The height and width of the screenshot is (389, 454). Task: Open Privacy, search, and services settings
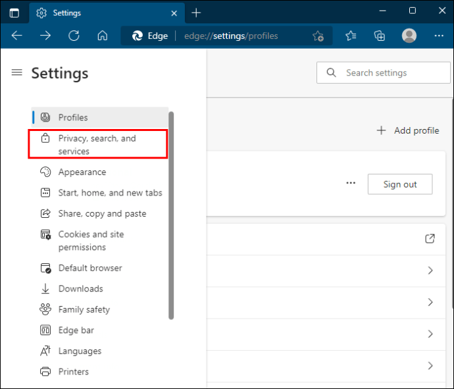coord(97,145)
